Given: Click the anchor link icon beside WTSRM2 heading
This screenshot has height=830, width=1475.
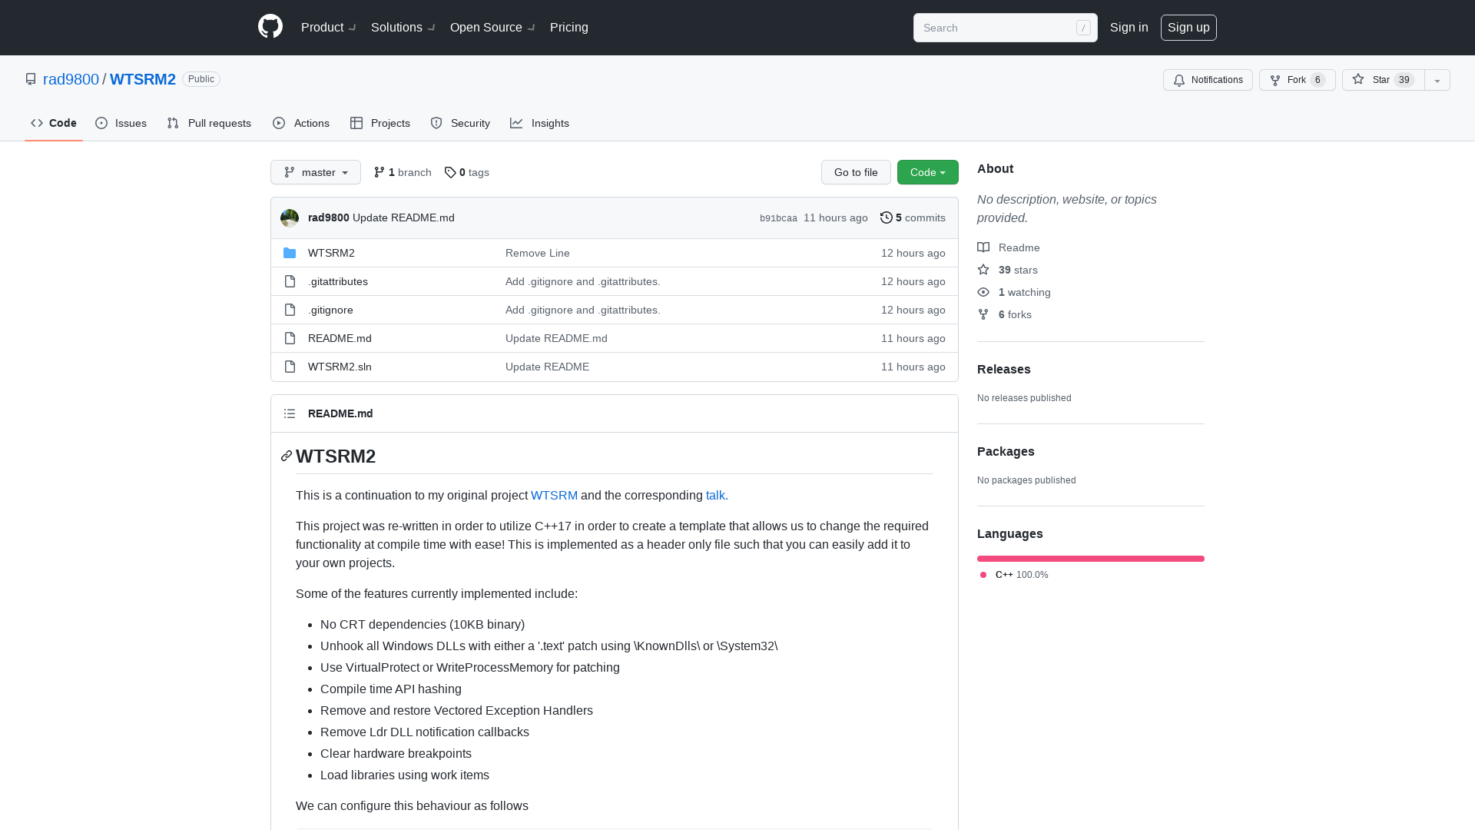Looking at the screenshot, I should (287, 456).
